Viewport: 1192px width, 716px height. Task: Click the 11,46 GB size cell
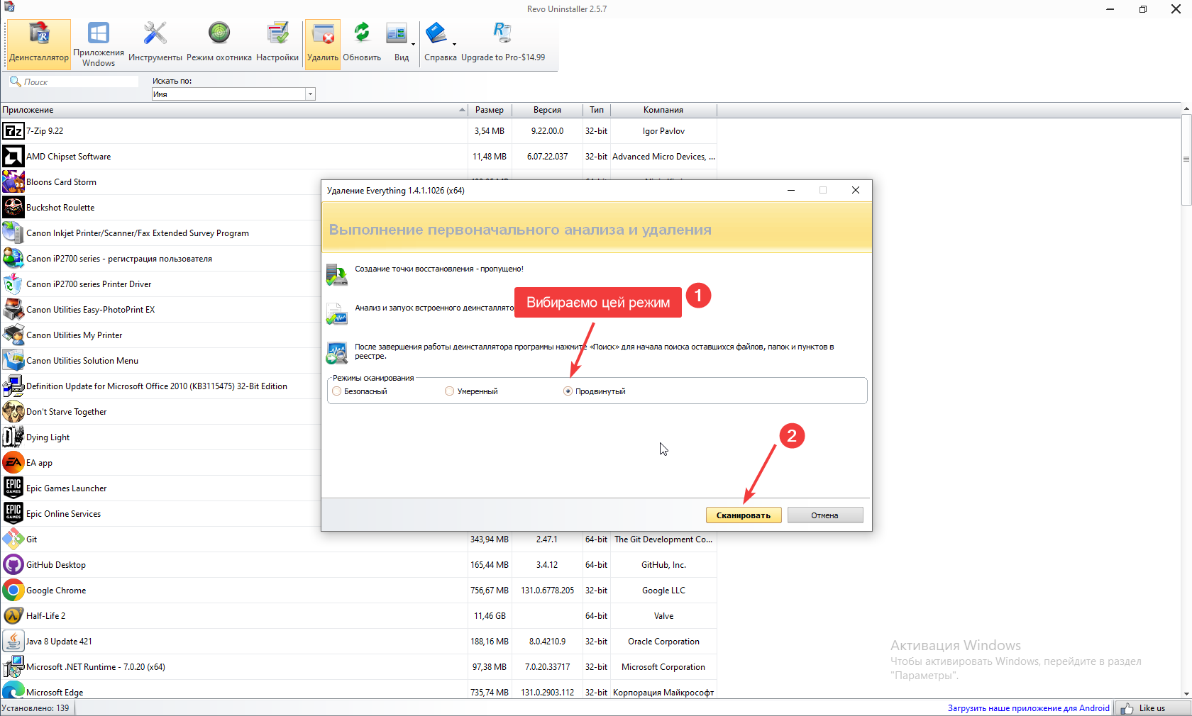click(490, 616)
